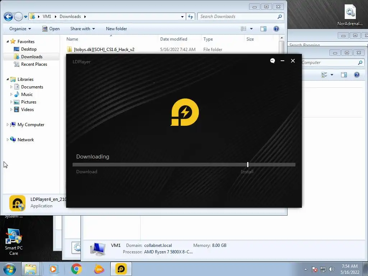Viewport: 368px width, 276px height.
Task: Close the LDPlayer installer window
Action: pyautogui.click(x=293, y=61)
